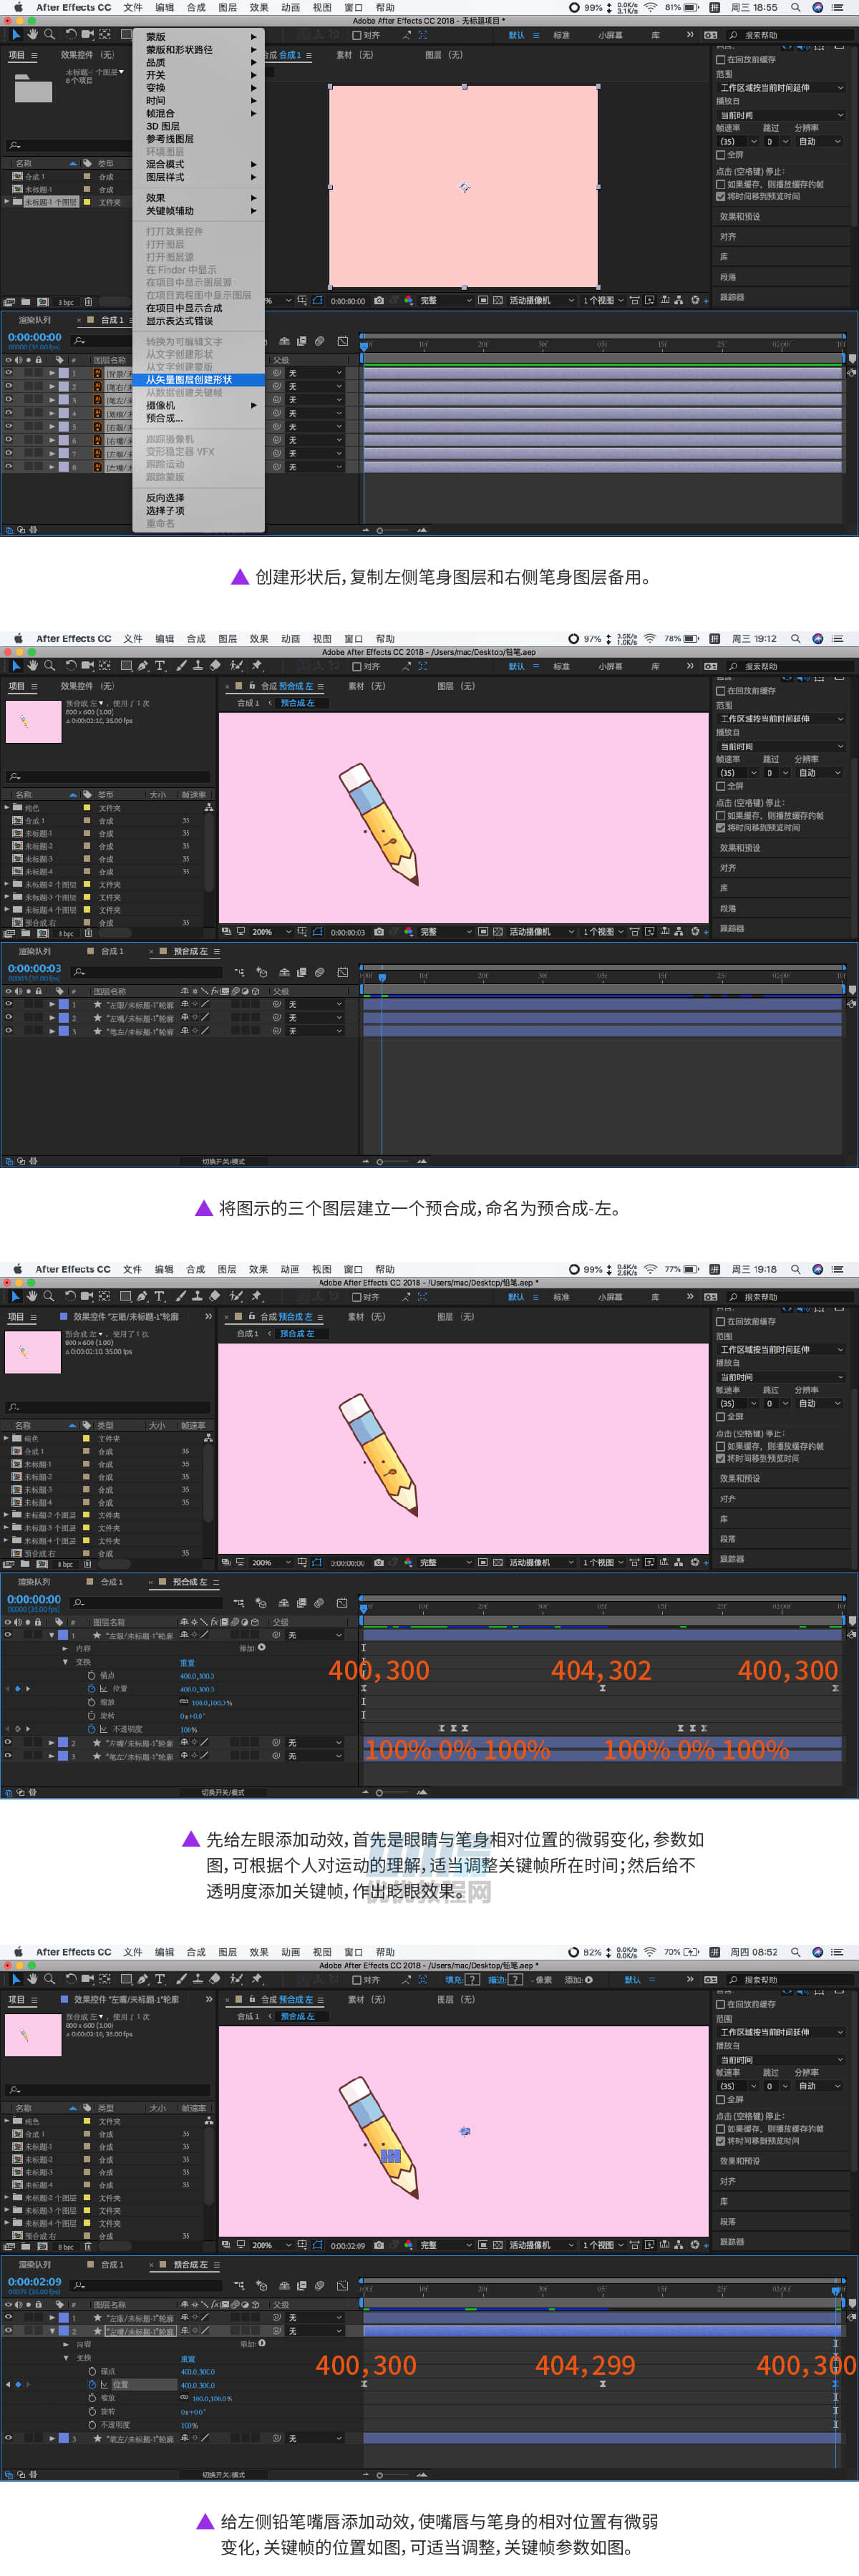Open the graph editor in 0:00:00:03 timeline
The width and height of the screenshot is (859, 2576).
(342, 972)
